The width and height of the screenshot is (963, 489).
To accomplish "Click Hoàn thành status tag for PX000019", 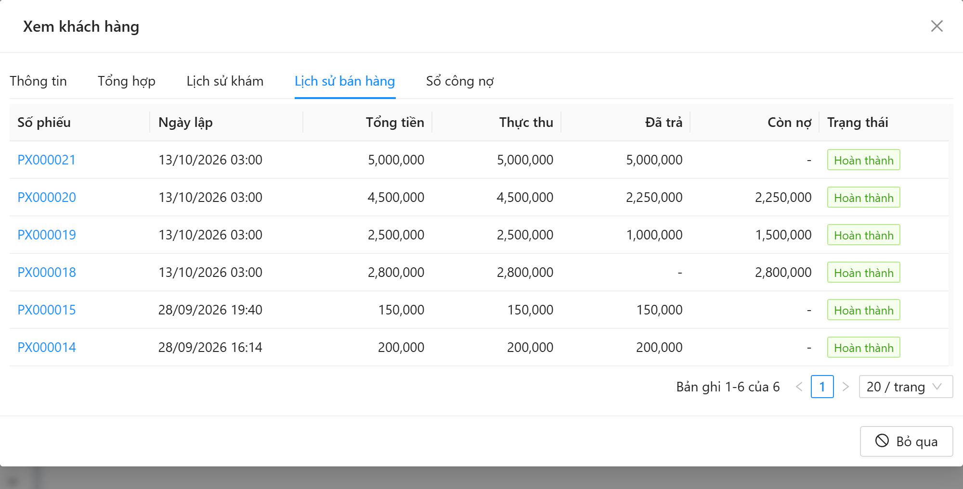I will [x=864, y=235].
